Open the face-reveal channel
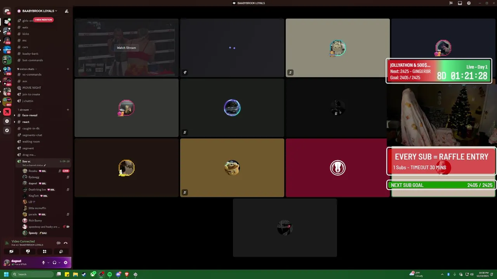Image resolution: width=497 pixels, height=279 pixels. 43,115
